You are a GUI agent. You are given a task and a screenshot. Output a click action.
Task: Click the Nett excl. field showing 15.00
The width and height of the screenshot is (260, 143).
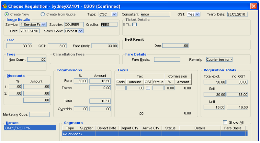tap(214, 107)
